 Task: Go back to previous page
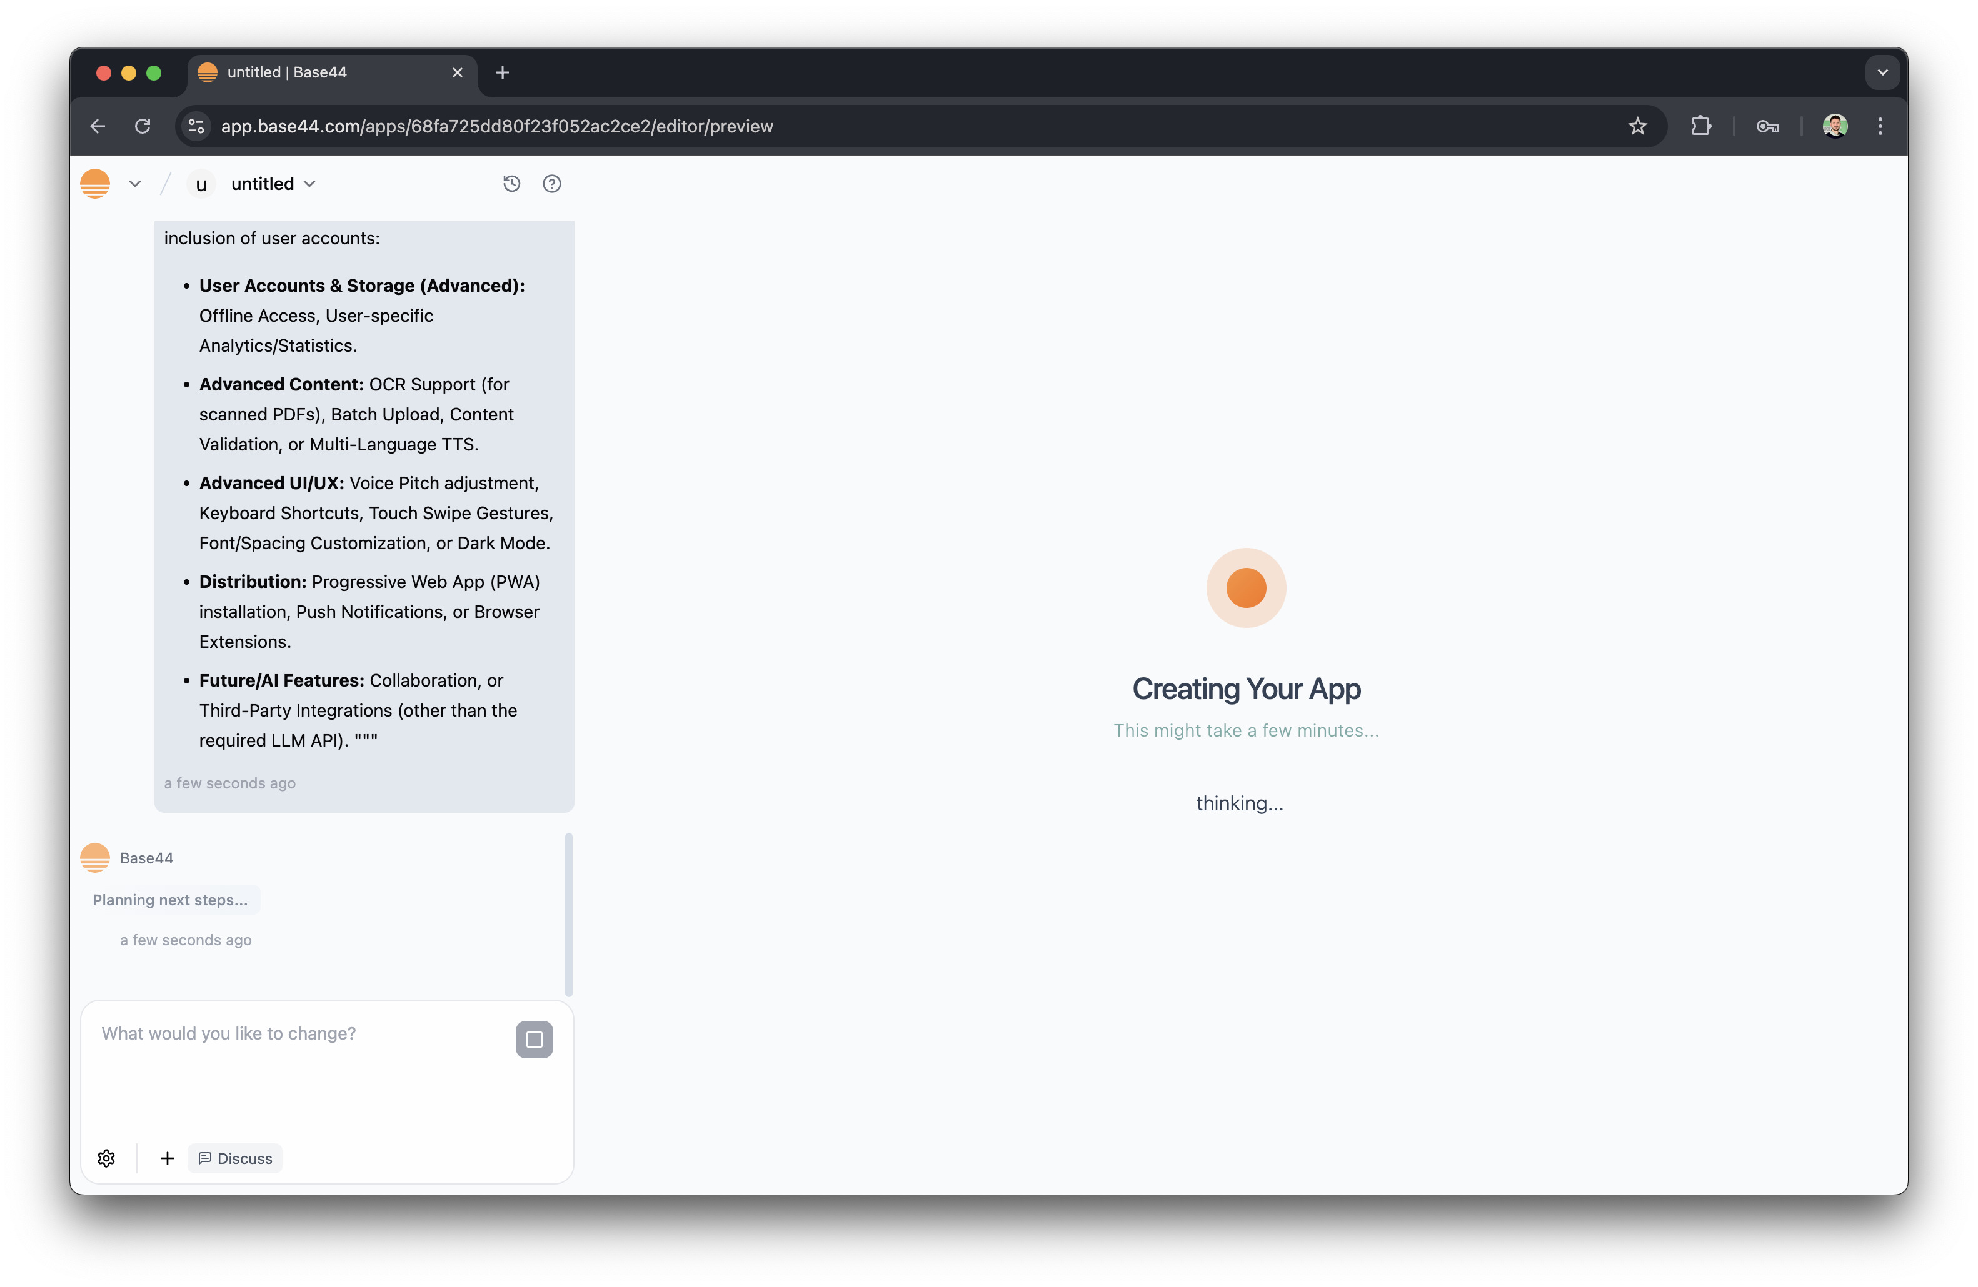[98, 126]
